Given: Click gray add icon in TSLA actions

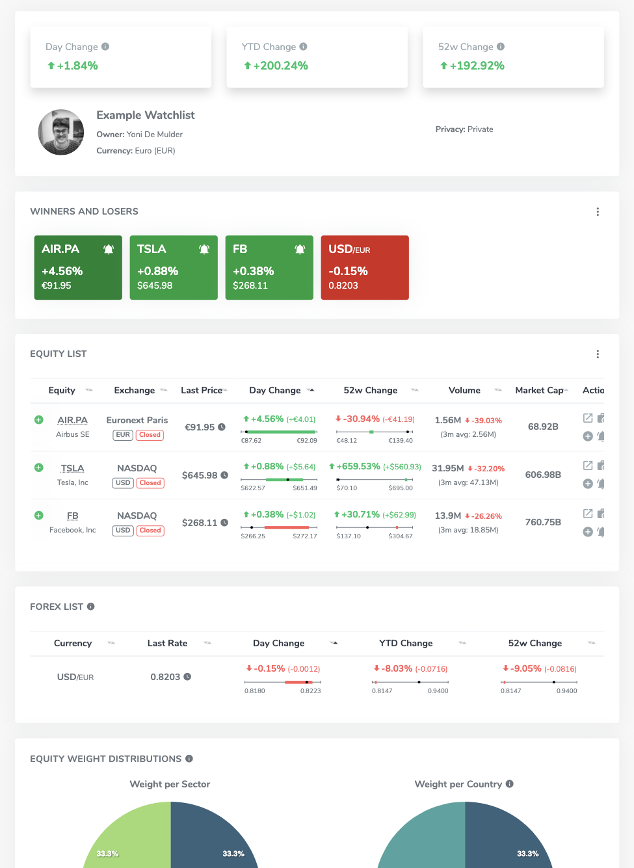Looking at the screenshot, I should 588,484.
